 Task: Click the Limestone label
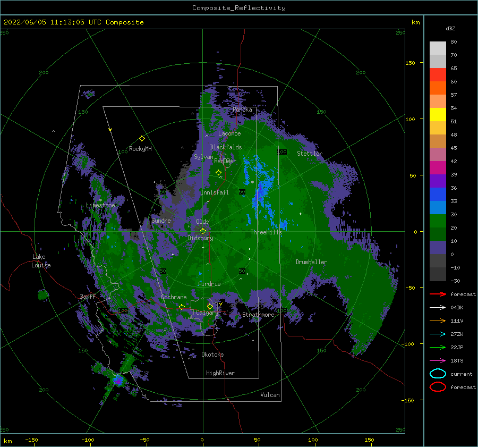pyautogui.click(x=100, y=205)
